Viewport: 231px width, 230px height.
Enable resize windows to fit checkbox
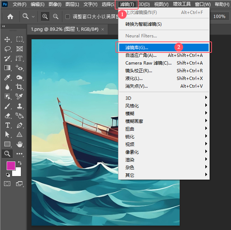click(67, 17)
